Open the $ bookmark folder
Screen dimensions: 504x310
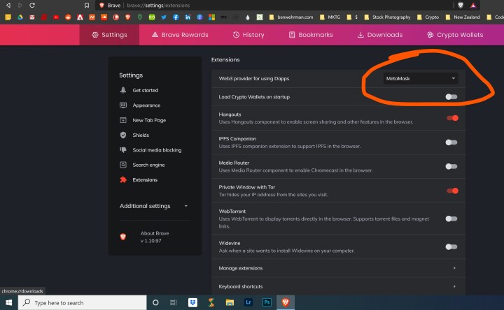[352, 17]
